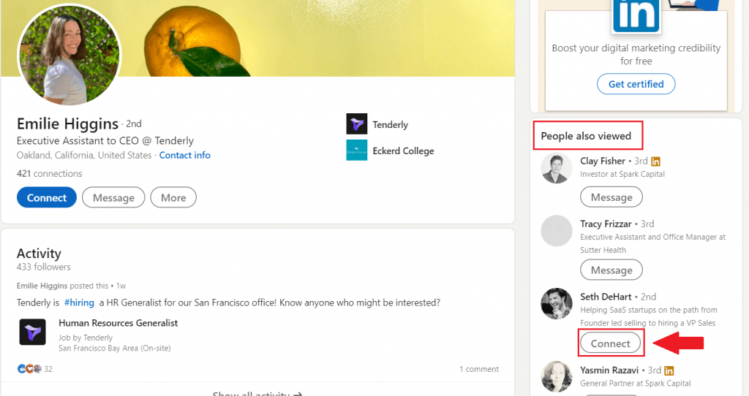This screenshot has width=749, height=396.
Task: Click LinkedIn premium badge next to Clay Fisher
Action: click(x=655, y=161)
